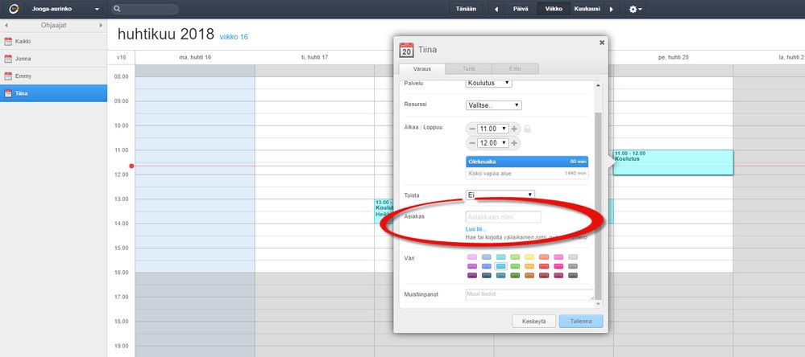This screenshot has height=357, width=805.
Task: Open the 12.00 end time dropdown
Action: tap(493, 143)
